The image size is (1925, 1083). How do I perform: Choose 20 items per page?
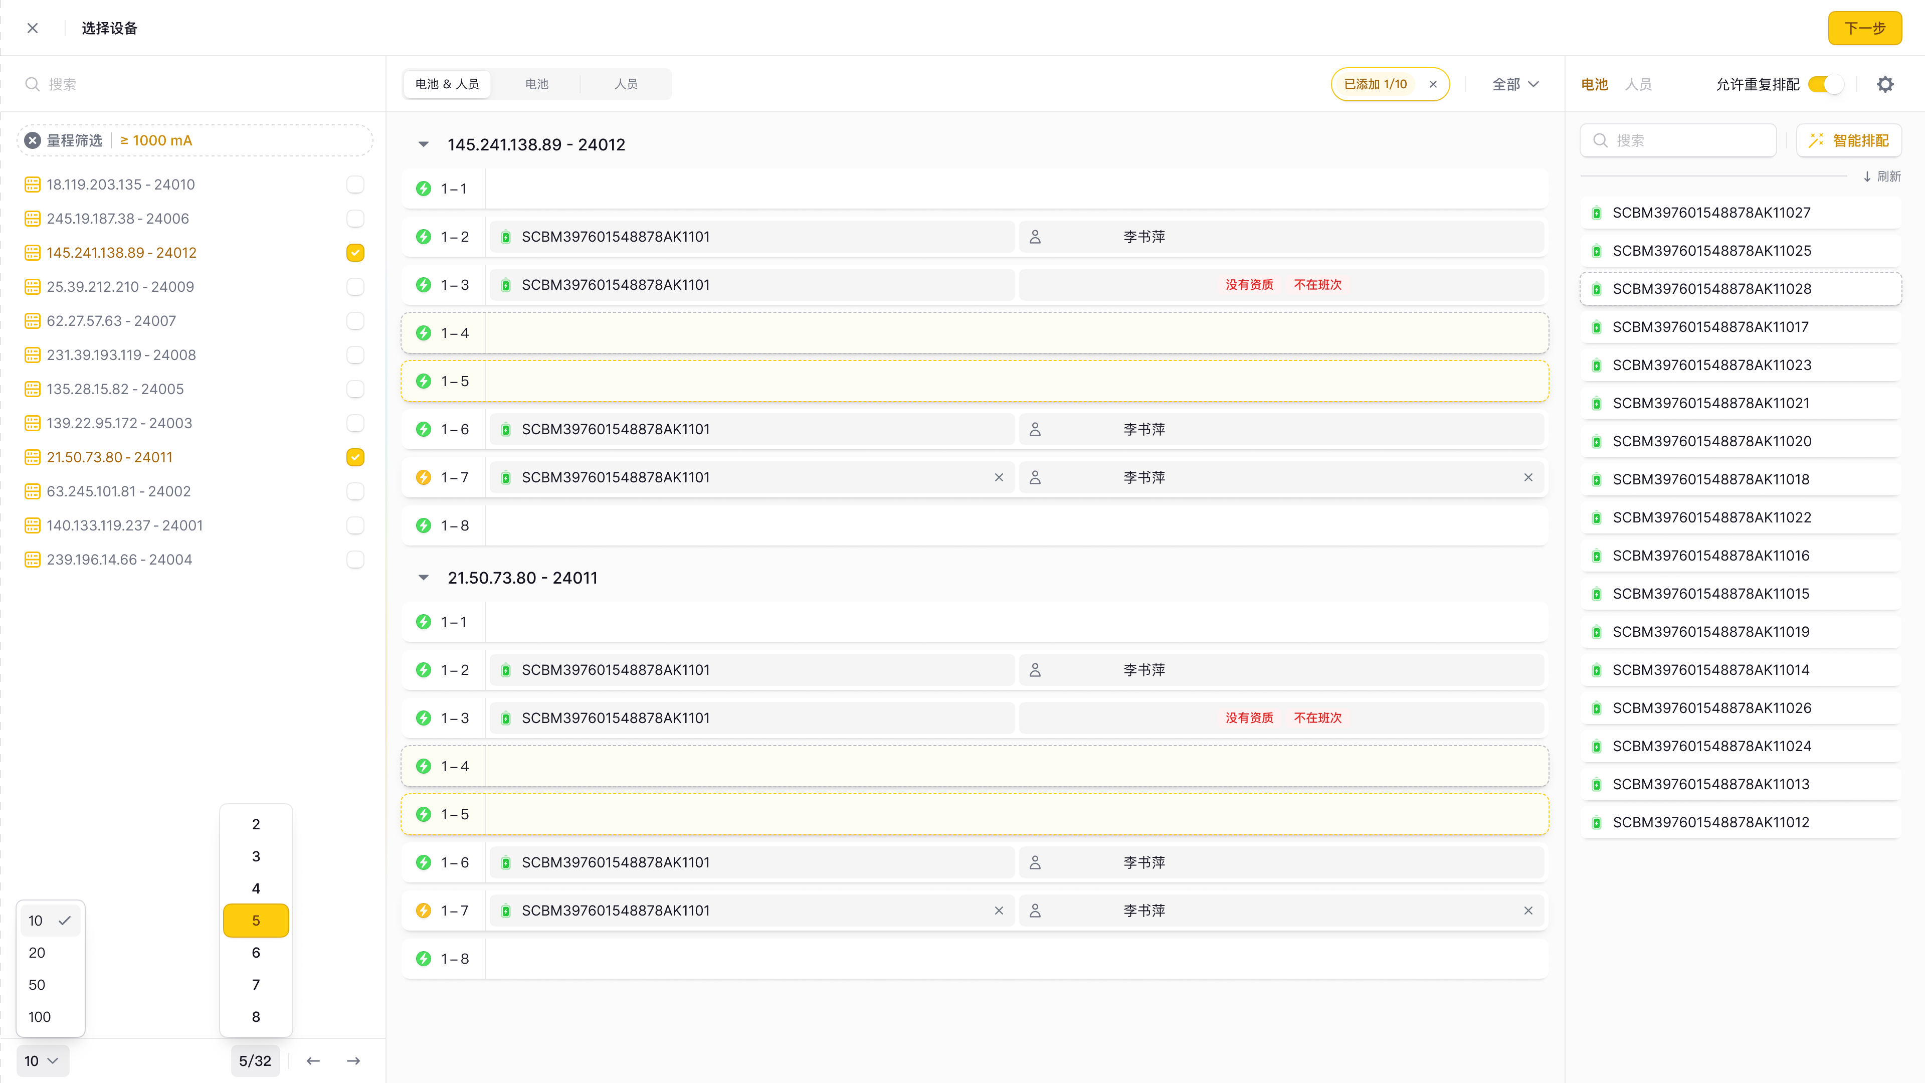tap(50, 953)
